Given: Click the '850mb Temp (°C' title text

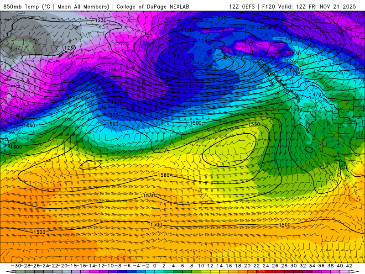Looking at the screenshot, I should (27, 7).
